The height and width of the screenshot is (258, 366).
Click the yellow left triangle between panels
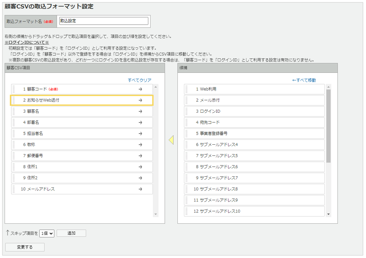(x=171, y=140)
